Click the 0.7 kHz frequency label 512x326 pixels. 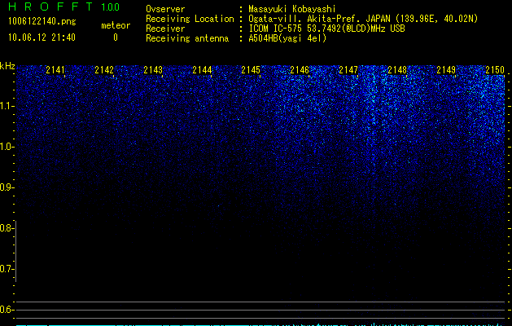(x=6, y=269)
